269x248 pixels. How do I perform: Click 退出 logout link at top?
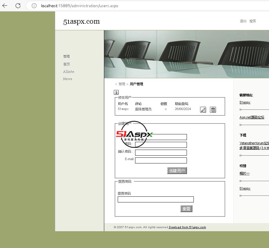(x=243, y=21)
